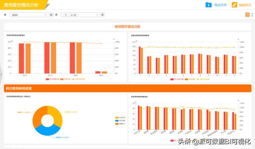Click the 编辑报告 edit report text link
This screenshot has height=149, width=255.
point(245,5)
